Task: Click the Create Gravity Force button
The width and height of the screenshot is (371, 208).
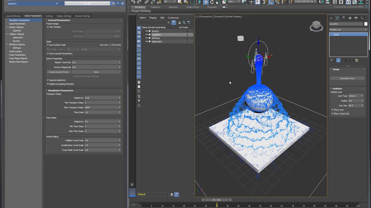Action: [x=59, y=72]
